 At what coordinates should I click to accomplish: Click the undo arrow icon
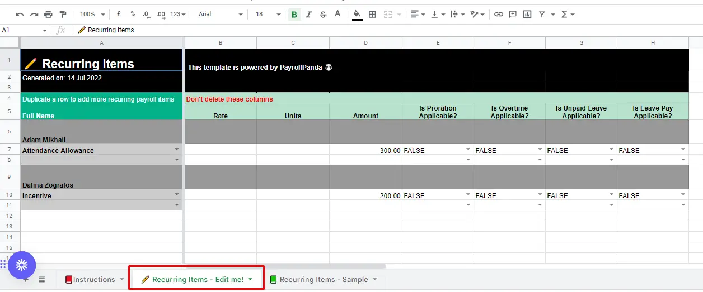[20, 15]
